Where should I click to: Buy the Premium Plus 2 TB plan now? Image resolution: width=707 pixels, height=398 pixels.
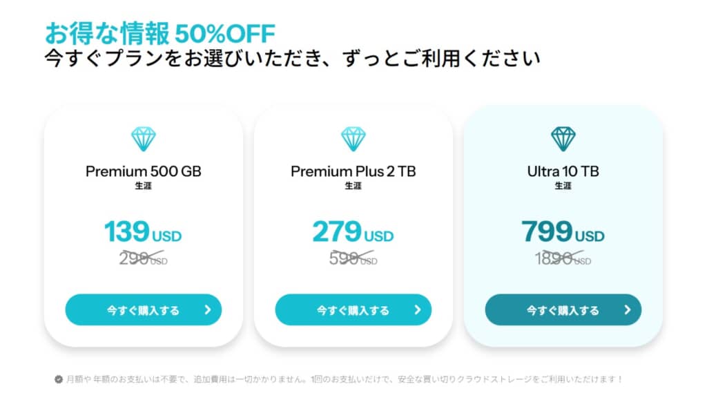(353, 310)
